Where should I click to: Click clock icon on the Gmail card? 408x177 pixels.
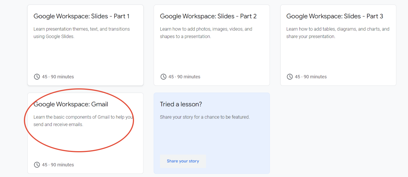click(37, 165)
